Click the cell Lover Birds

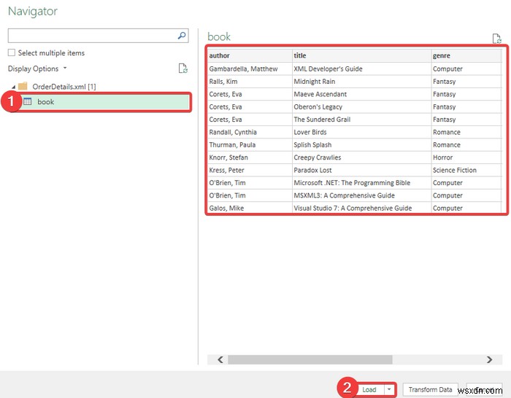(362, 132)
